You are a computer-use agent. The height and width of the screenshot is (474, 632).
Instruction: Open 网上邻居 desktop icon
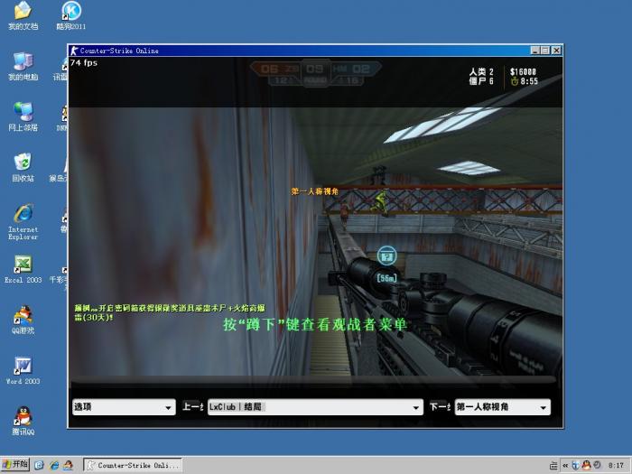click(x=23, y=116)
